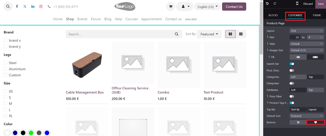Visit the Facebook social link icon
Viewport: 326px width, 136px height.
[x=17, y=6]
